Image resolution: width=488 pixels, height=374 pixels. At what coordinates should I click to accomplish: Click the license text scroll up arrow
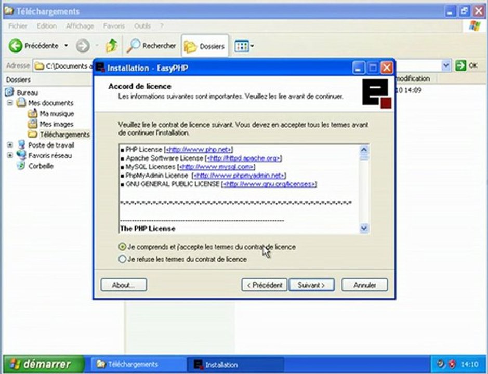(x=364, y=150)
